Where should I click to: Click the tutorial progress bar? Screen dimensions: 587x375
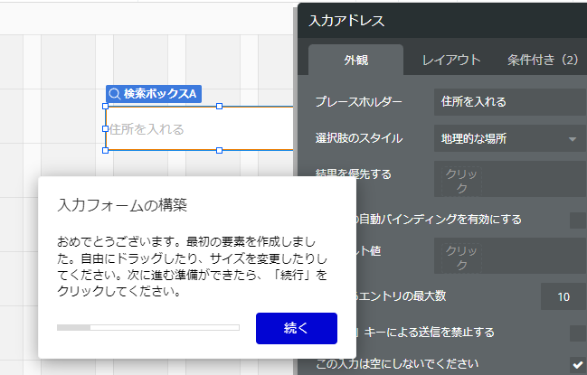click(148, 327)
